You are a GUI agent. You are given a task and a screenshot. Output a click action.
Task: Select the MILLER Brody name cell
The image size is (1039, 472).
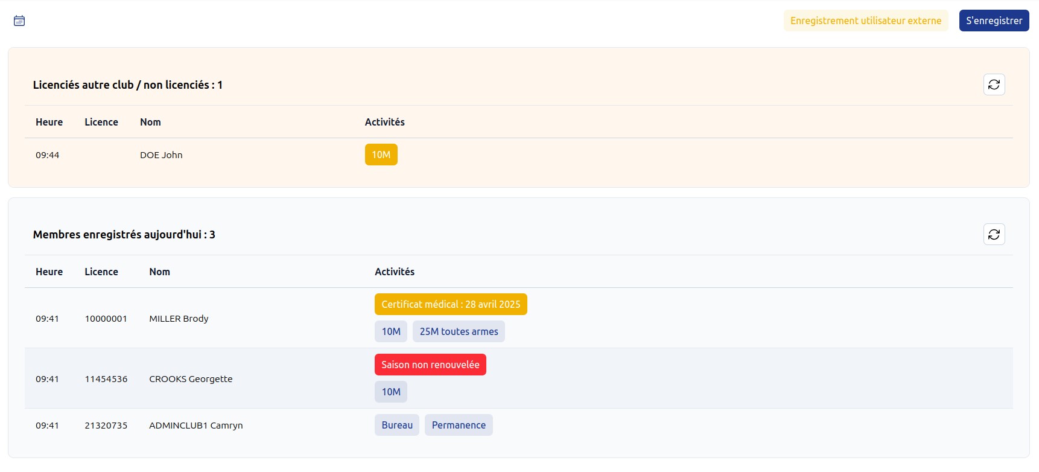click(179, 319)
